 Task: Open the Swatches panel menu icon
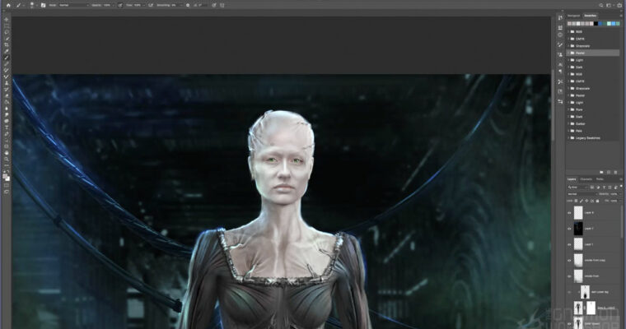point(621,16)
